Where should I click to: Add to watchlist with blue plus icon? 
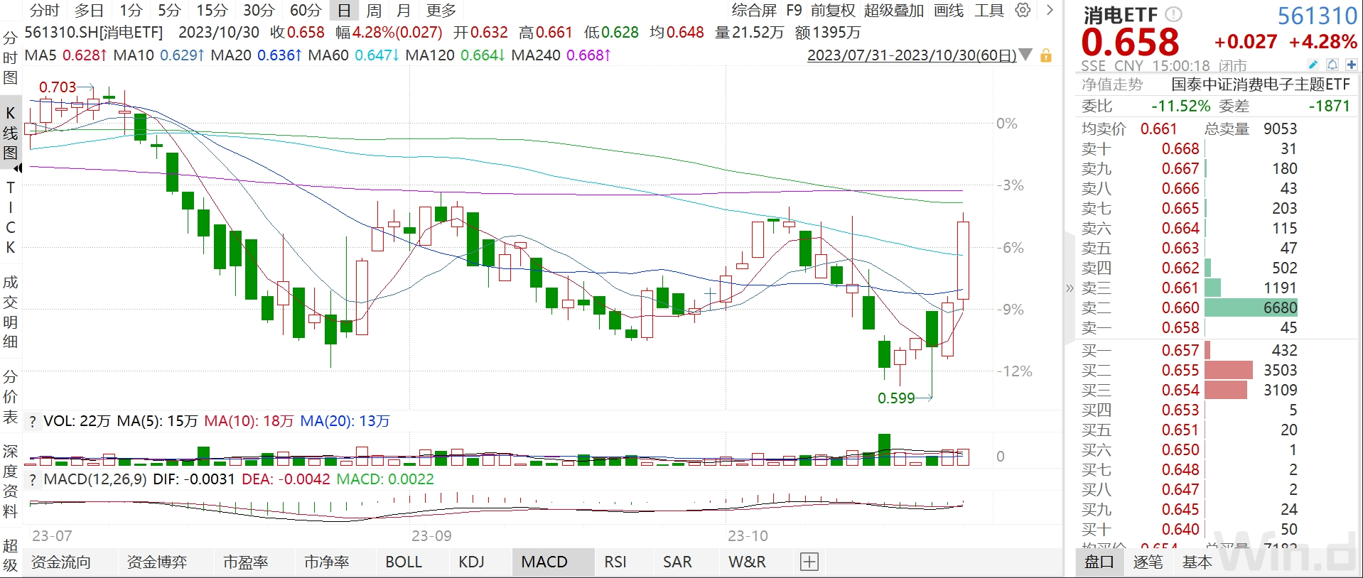[1351, 65]
